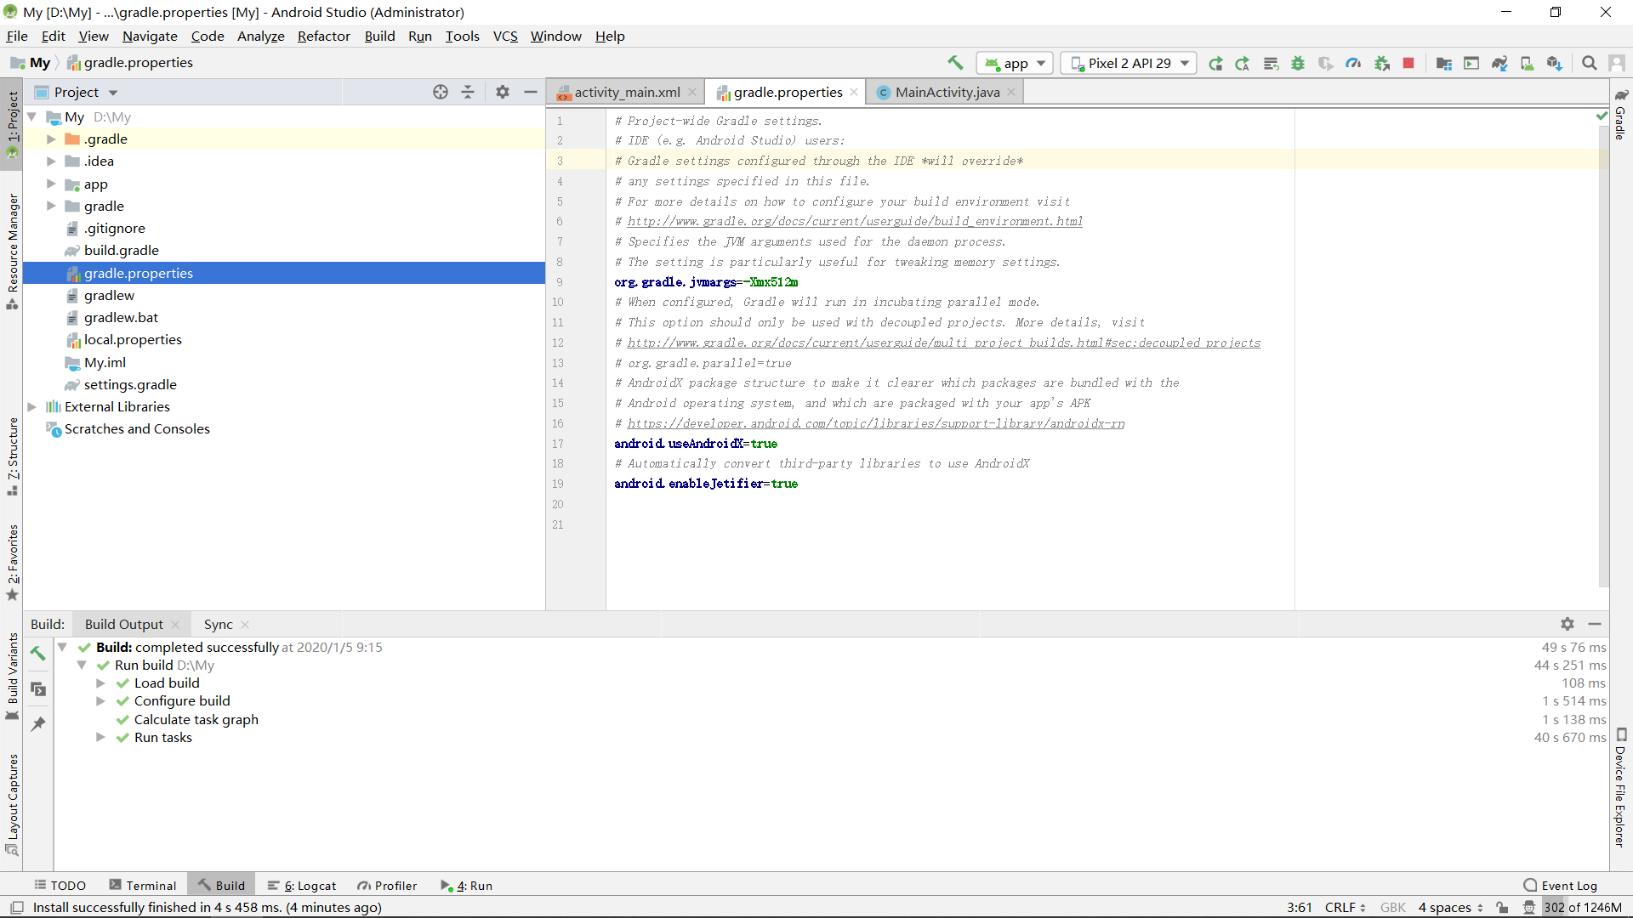Click the Debug app bug icon

pos(1298,63)
